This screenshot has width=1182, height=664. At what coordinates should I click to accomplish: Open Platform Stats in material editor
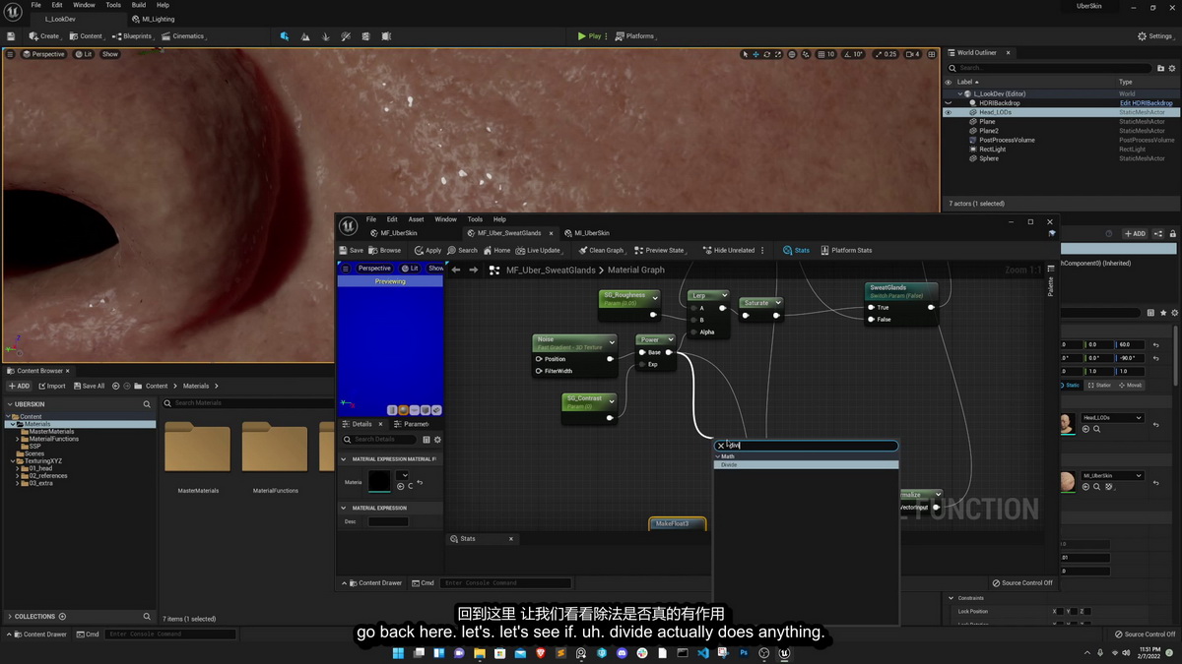(846, 250)
